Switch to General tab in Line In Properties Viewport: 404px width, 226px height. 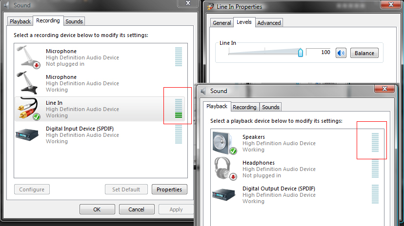pyautogui.click(x=222, y=23)
